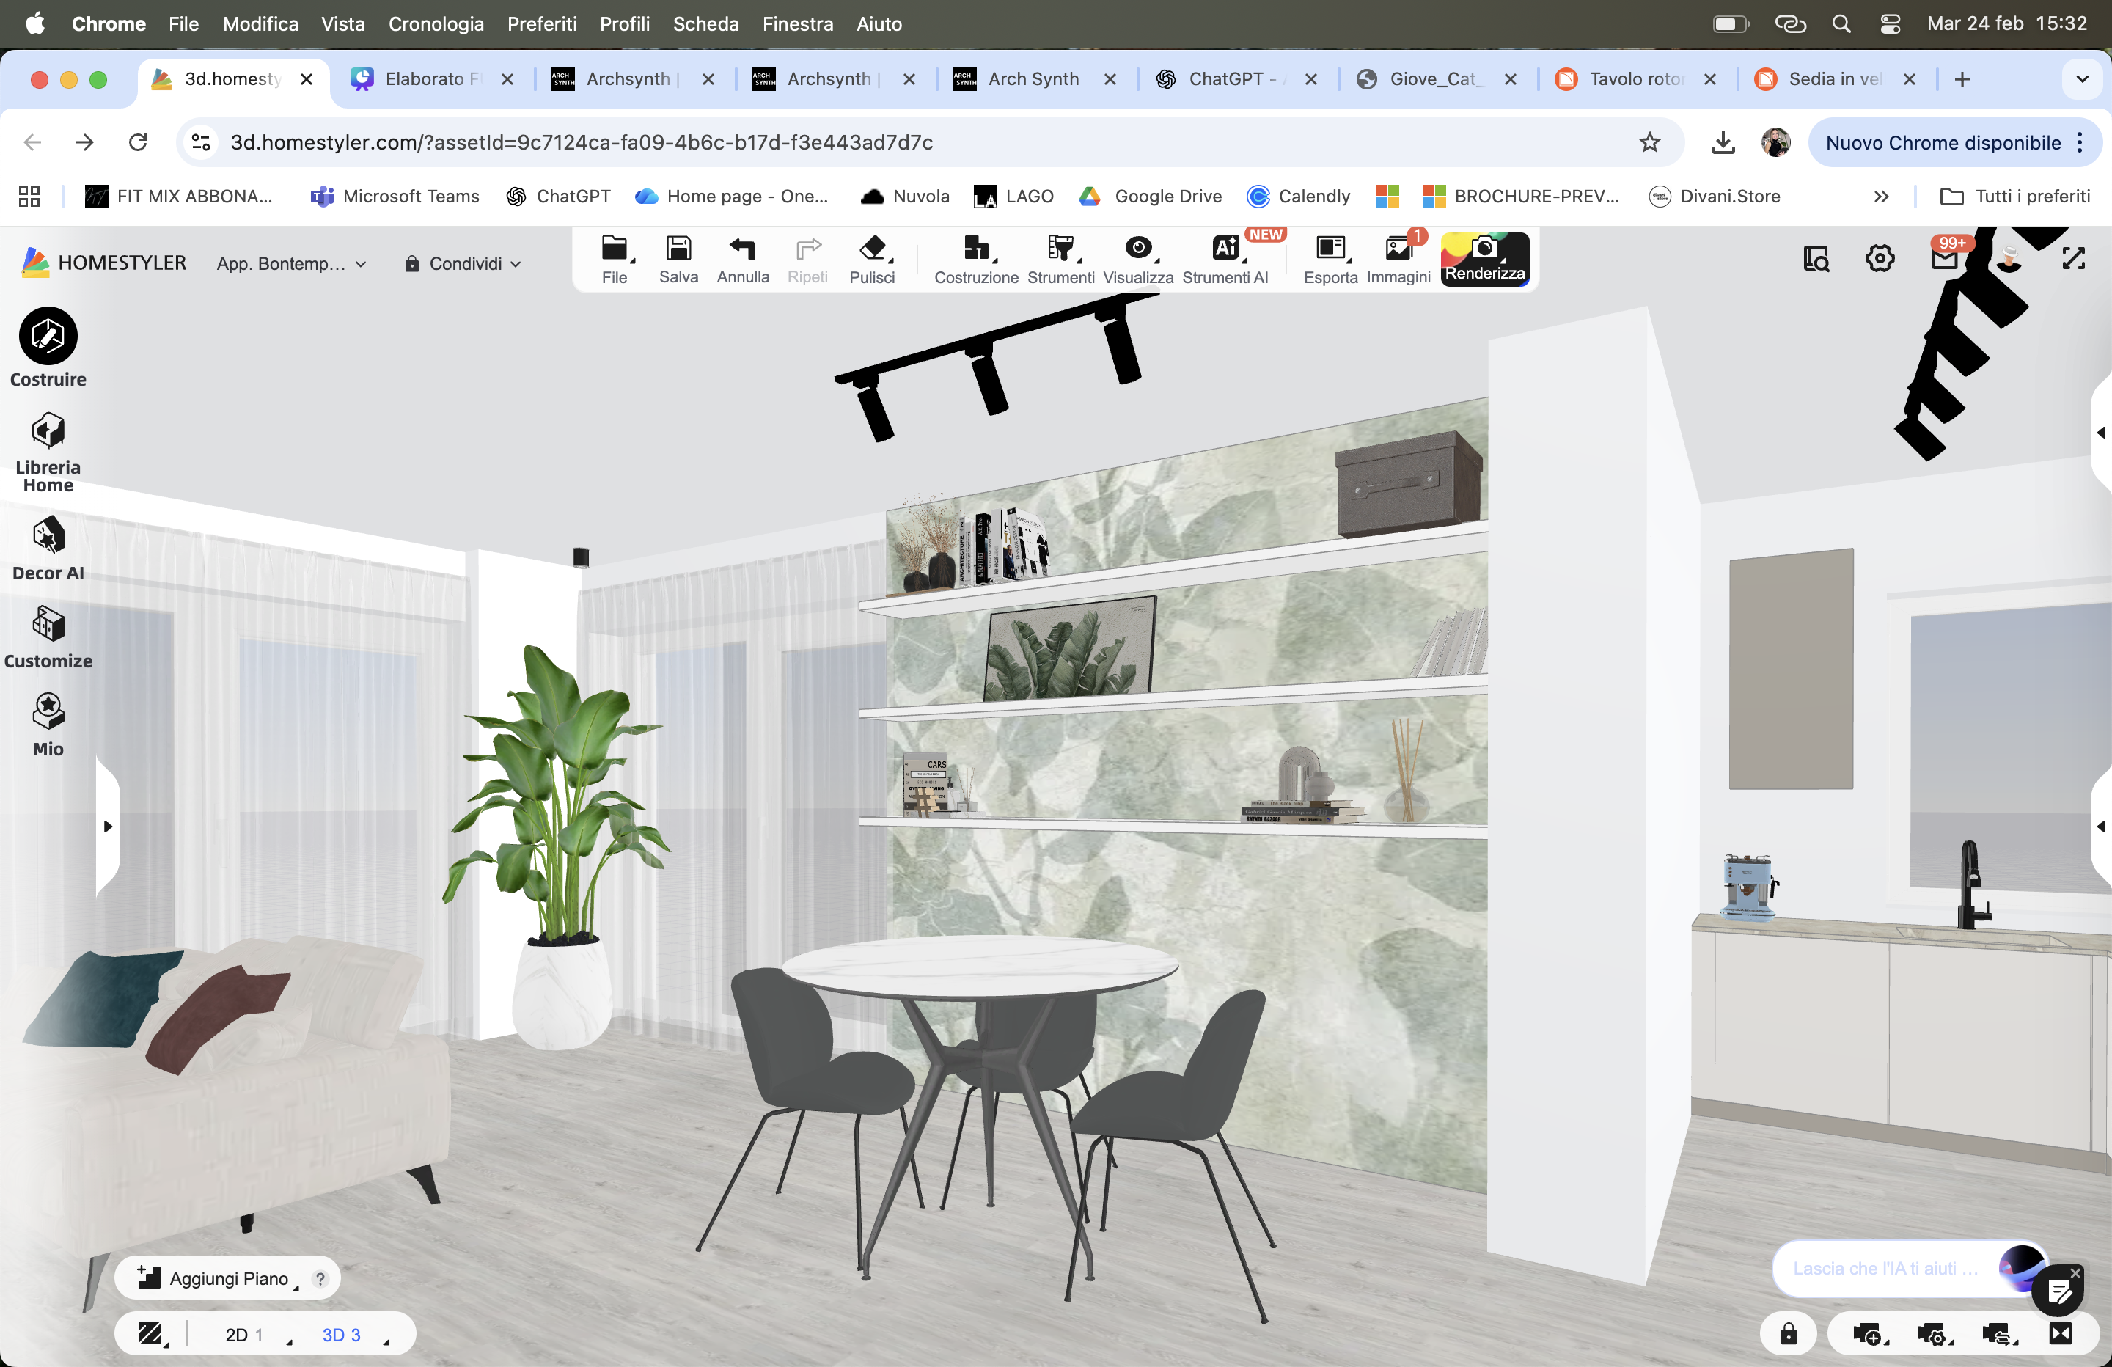Click Nuovo Chrome disponibile update button
This screenshot has width=2112, height=1367.
pos(1943,143)
